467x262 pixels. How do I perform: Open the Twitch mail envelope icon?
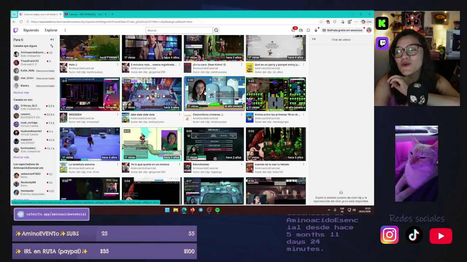(x=301, y=30)
